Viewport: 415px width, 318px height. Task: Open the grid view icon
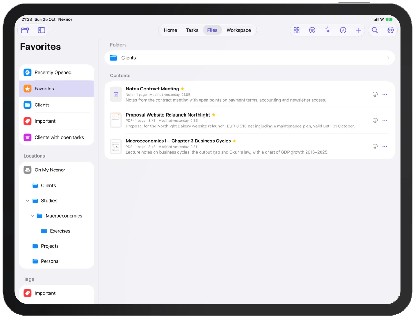click(297, 30)
